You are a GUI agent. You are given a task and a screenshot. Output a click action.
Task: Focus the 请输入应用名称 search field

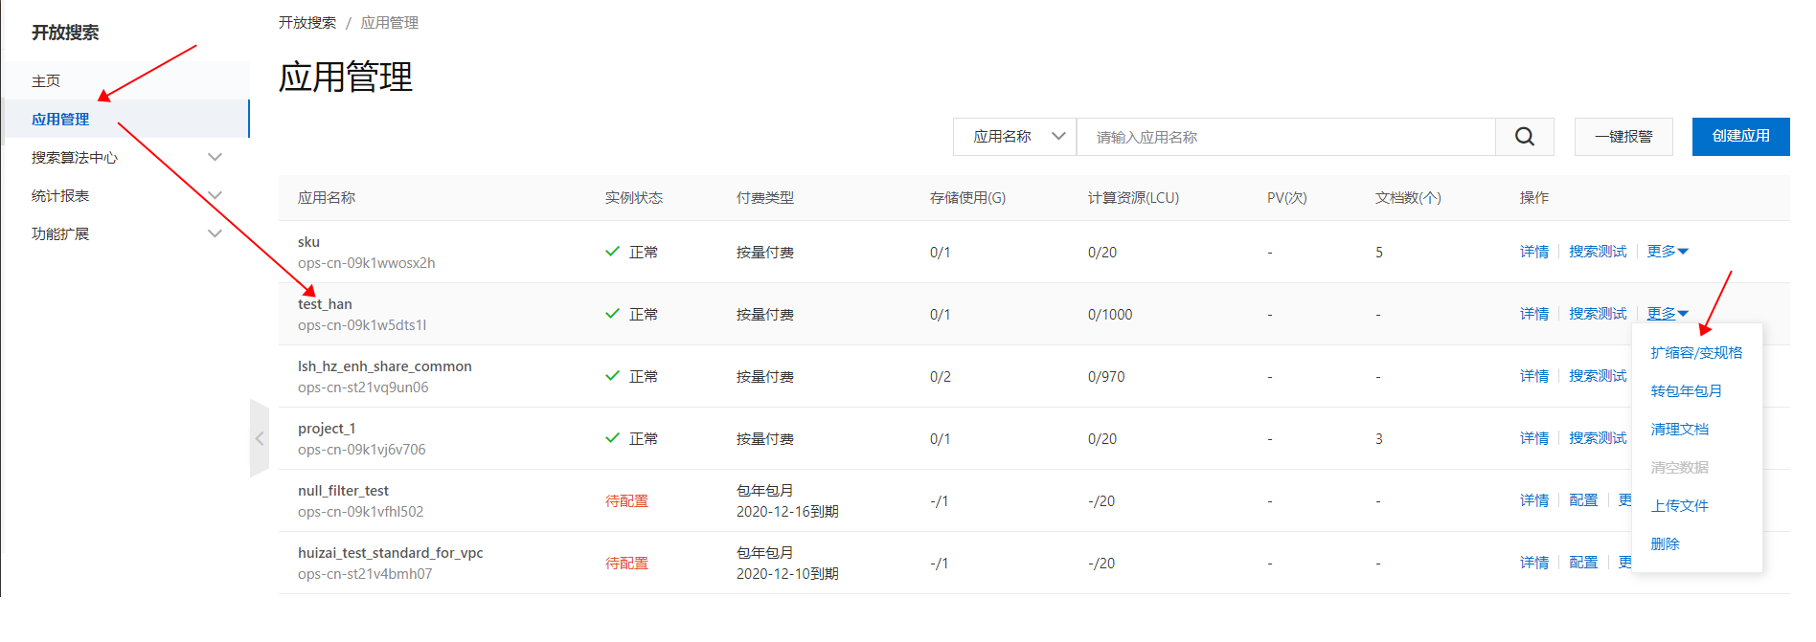[x=1285, y=137]
